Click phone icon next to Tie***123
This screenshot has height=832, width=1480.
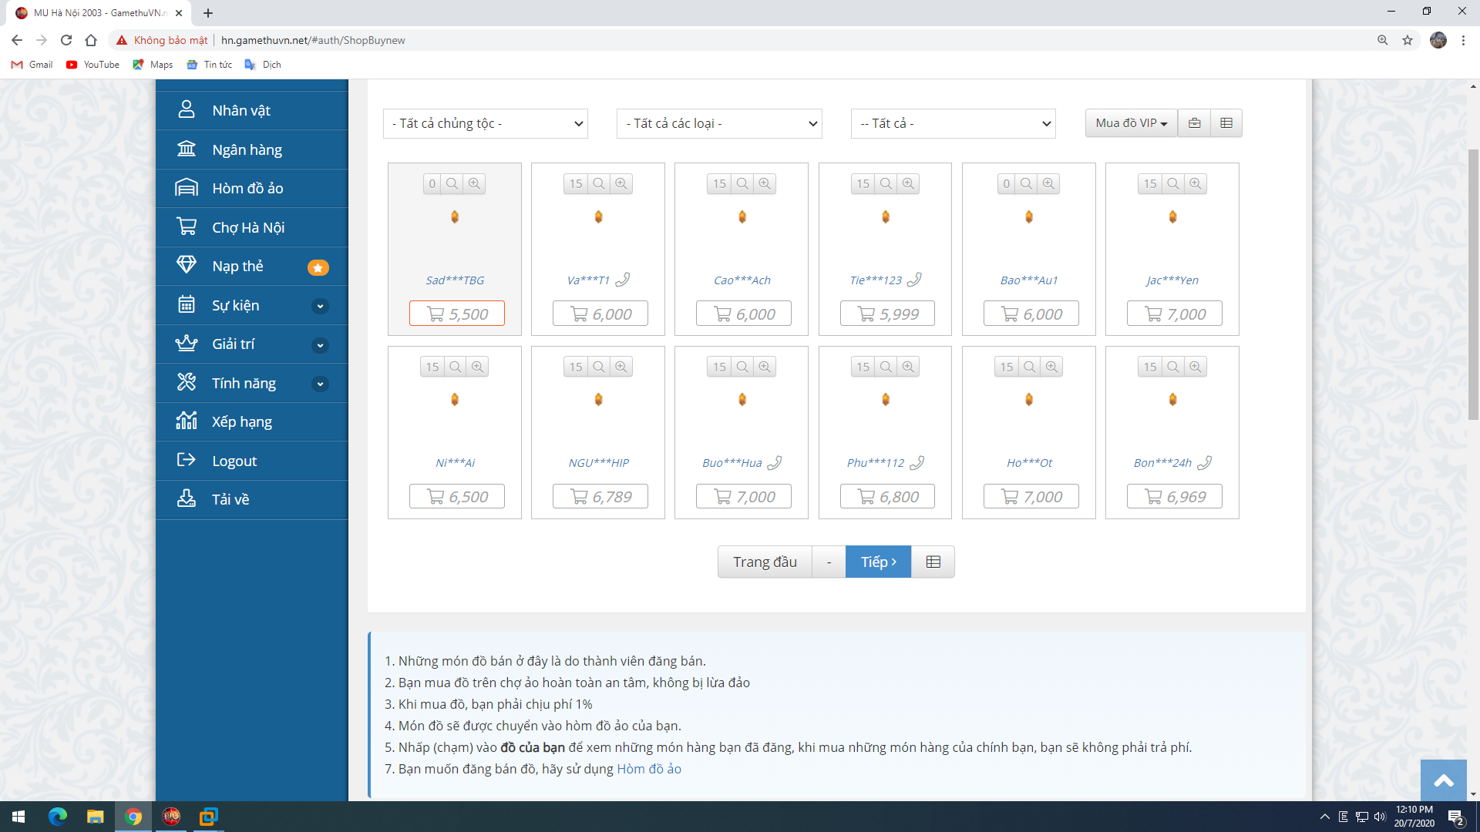(x=915, y=280)
